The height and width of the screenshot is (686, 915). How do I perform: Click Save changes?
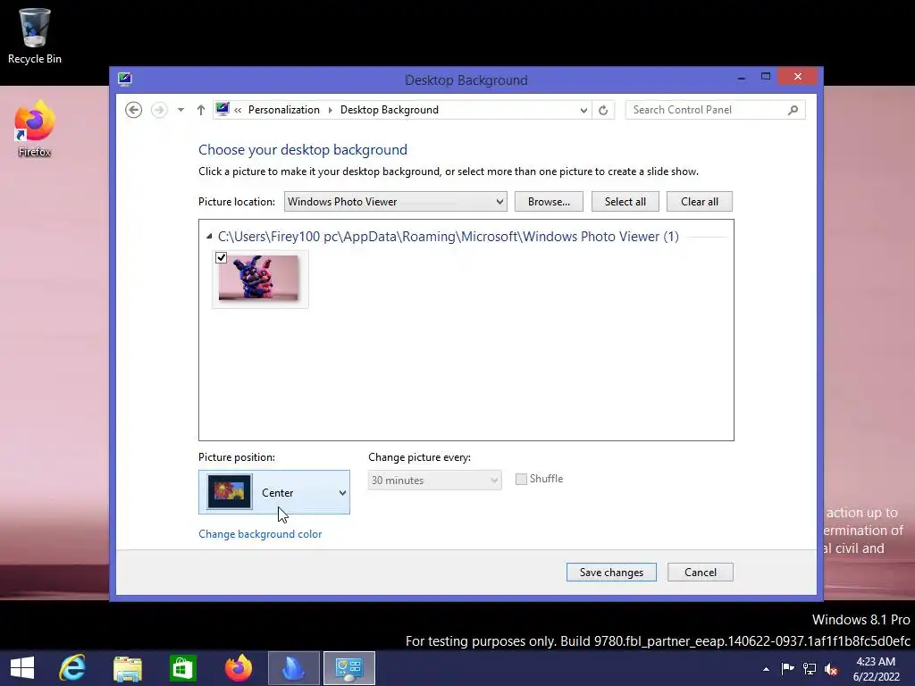611,573
